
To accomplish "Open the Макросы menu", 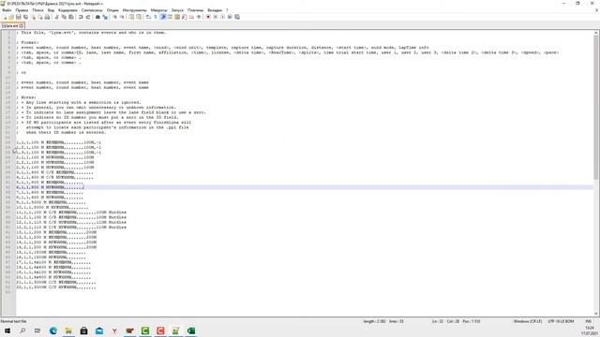I will pyautogui.click(x=158, y=10).
